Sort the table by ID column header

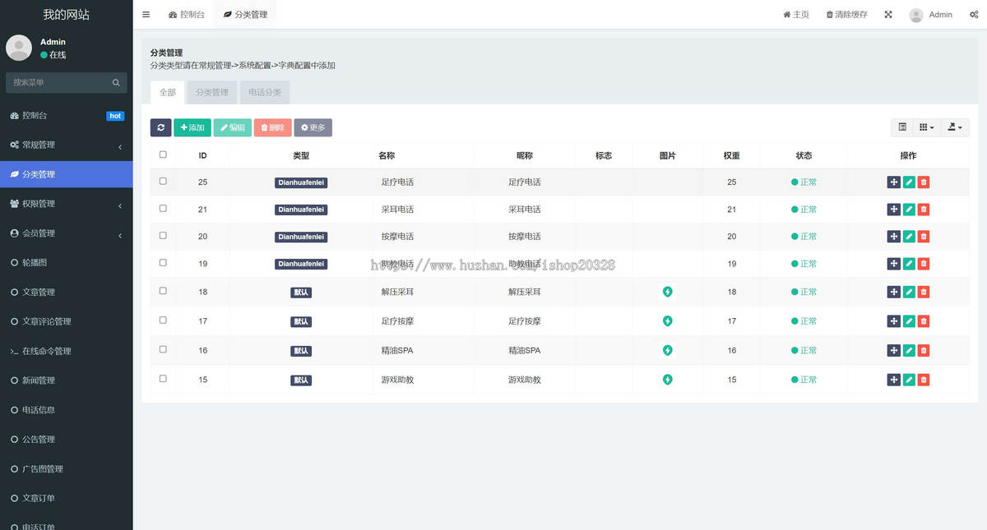pyautogui.click(x=202, y=155)
